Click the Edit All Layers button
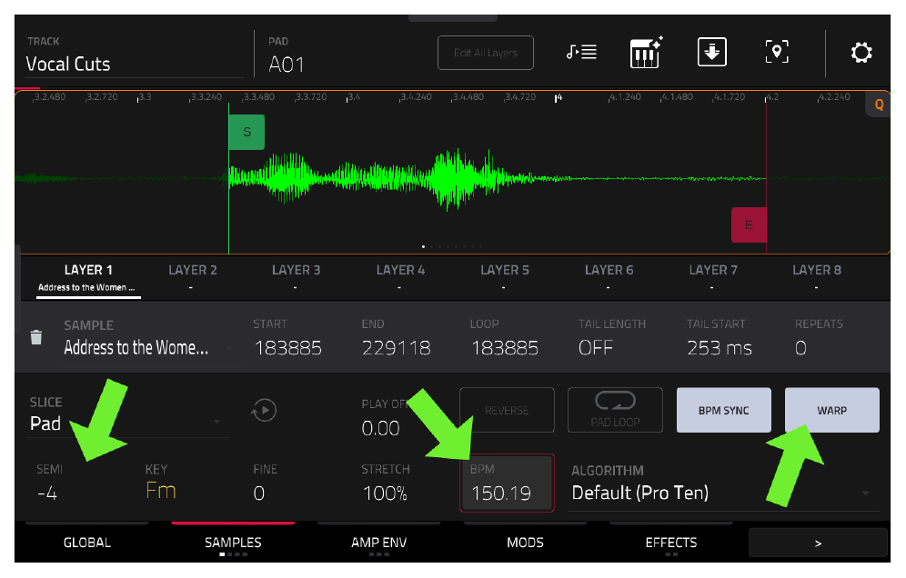 click(x=486, y=53)
